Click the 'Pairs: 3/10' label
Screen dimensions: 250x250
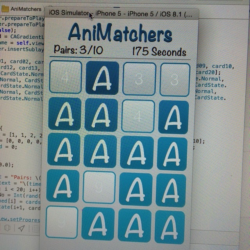point(79,50)
